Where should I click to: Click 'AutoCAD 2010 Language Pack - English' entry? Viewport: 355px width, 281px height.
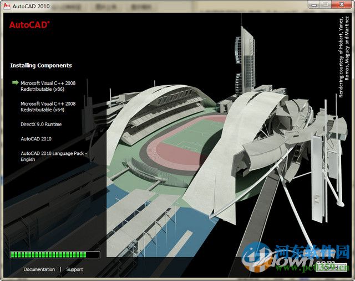tap(54, 156)
